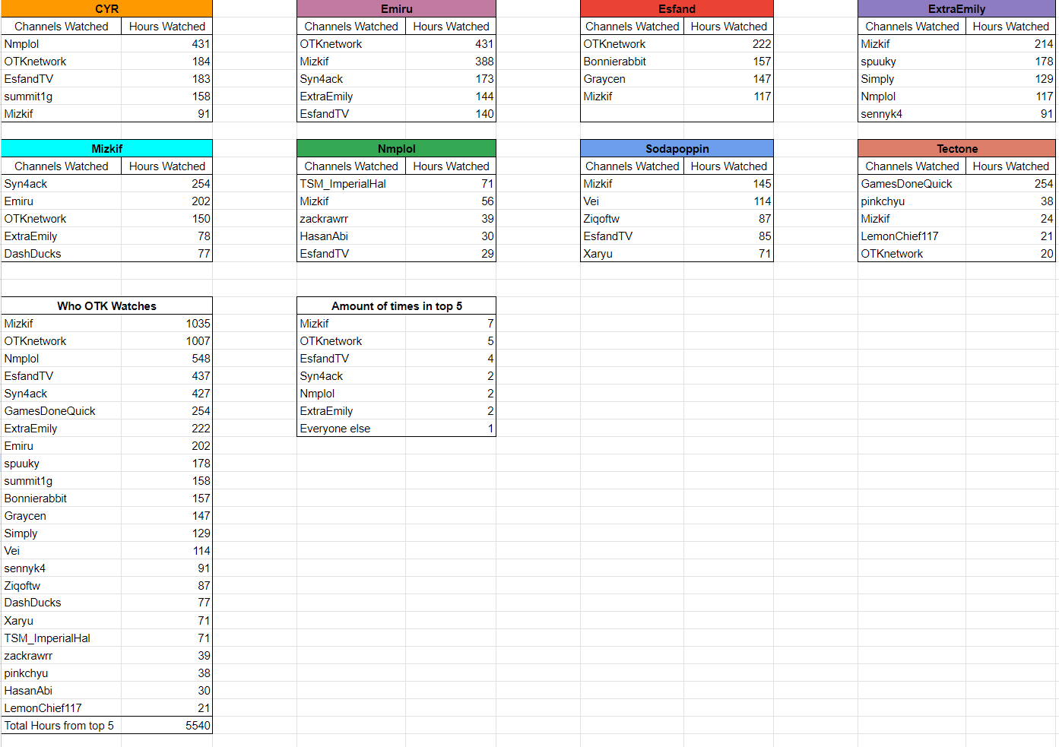Click the green Nmplol header cell

[x=396, y=148]
